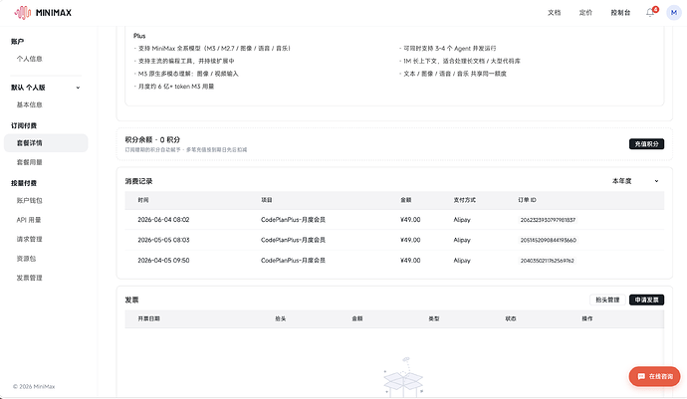Click the Plus plan heading
This screenshot has width=687, height=399.
pos(139,36)
